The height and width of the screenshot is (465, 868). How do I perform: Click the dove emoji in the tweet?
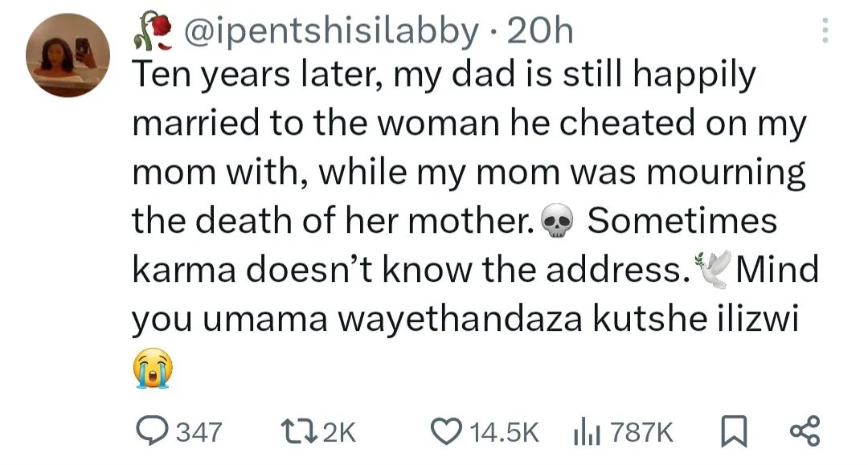(x=714, y=268)
